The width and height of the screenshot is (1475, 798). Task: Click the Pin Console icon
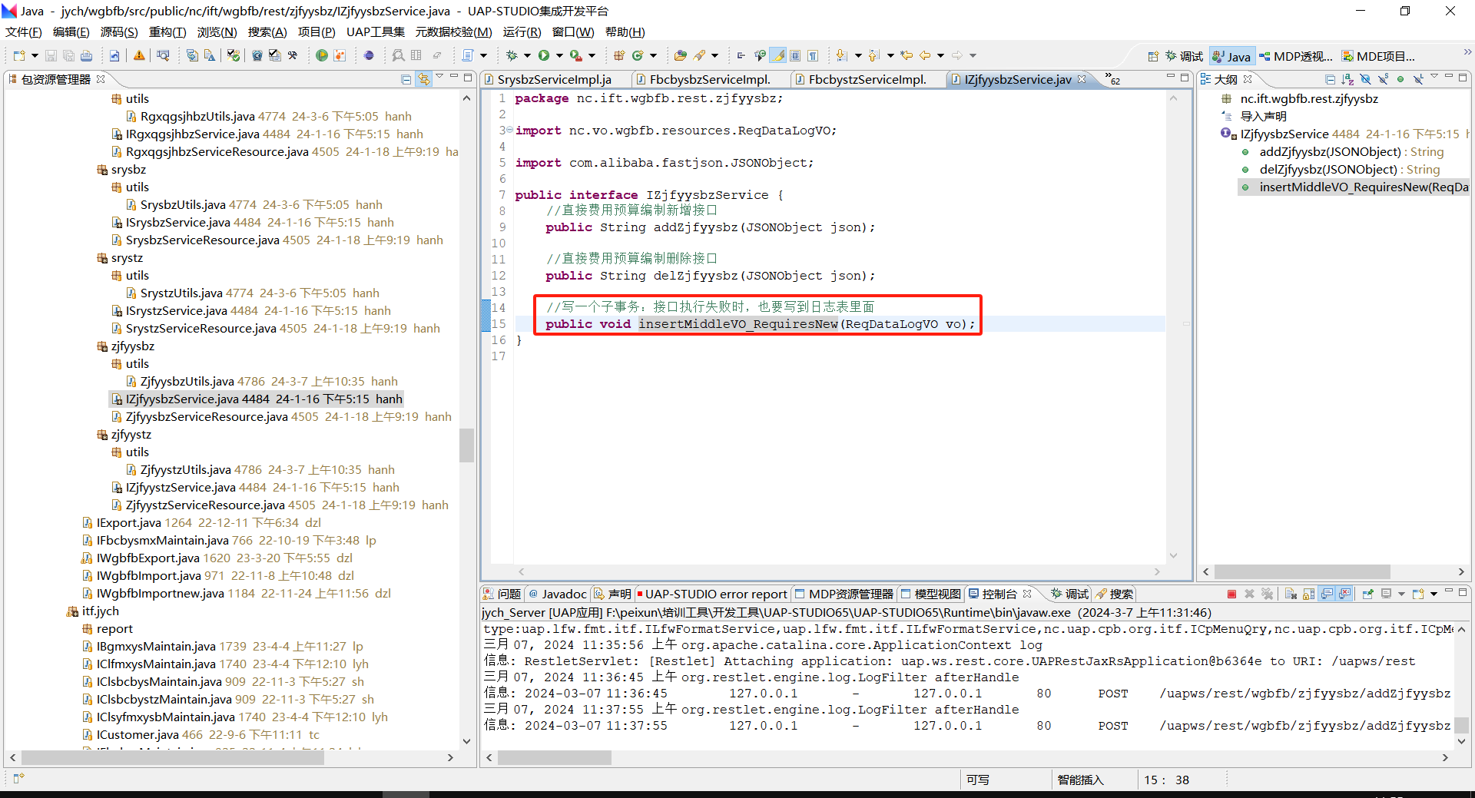point(1367,594)
